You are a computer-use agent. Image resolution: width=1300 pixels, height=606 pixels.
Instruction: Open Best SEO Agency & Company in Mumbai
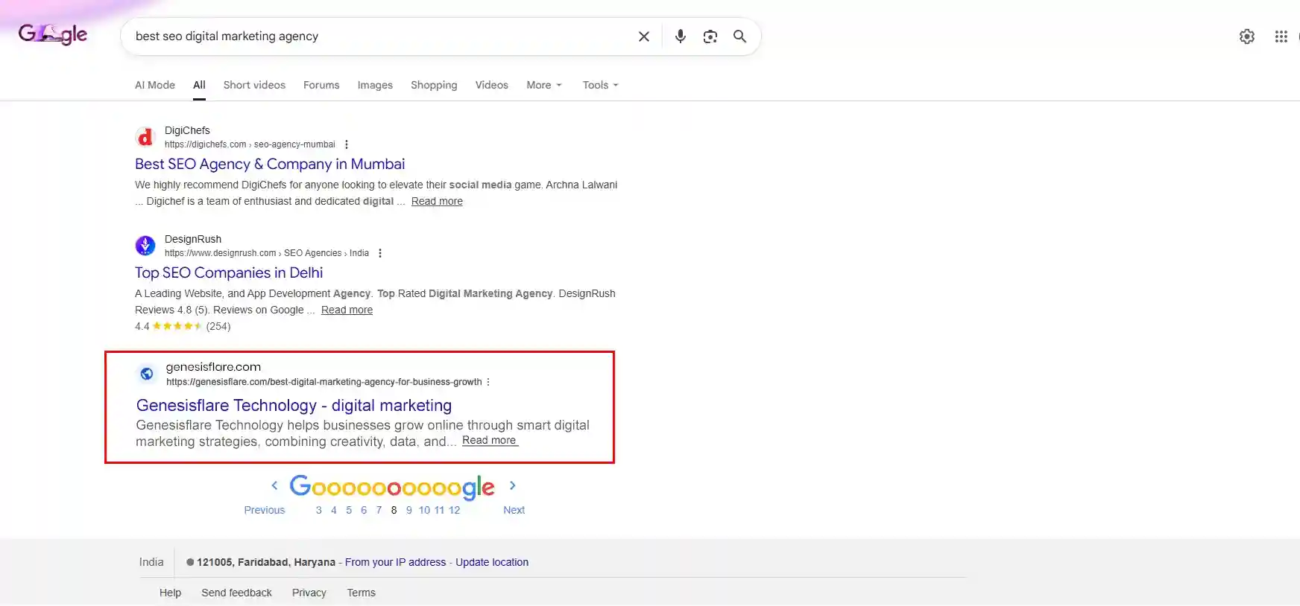[270, 164]
